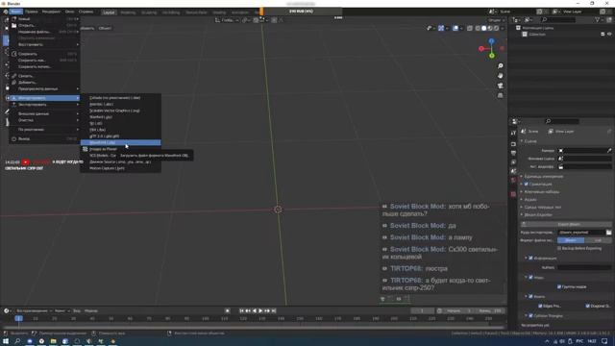615x346 pixels.
Task: Click the green Y axis gizmo circle
Action: (x=492, y=56)
